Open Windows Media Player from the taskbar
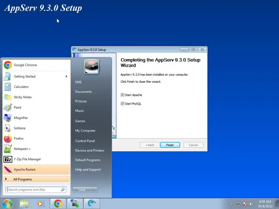Screen dimensions: 279x209 tap(41, 204)
